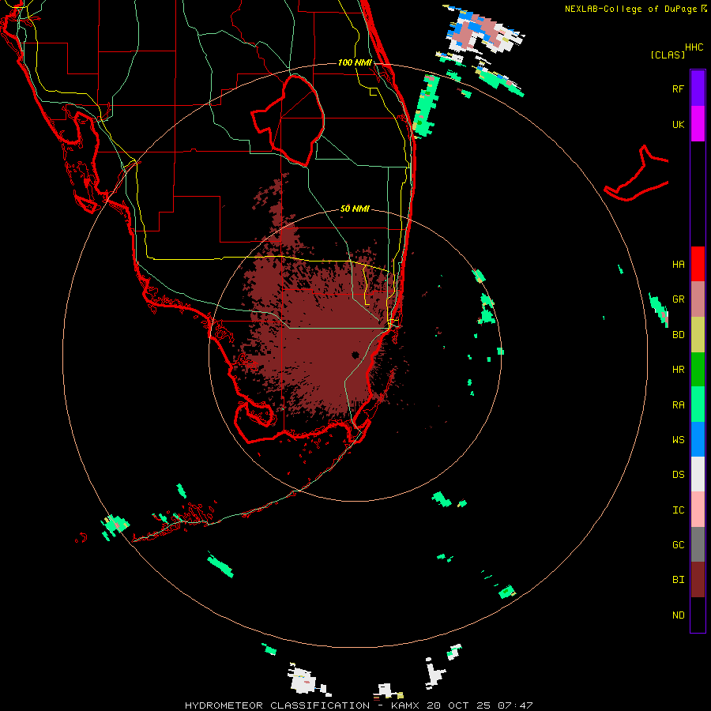Click the 'HYDROMETEOR CLASSIFICATION - KAMX' caption
The image size is (711, 711).
(x=302, y=705)
